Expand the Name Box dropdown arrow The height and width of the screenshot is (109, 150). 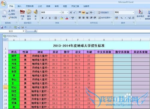[23, 31]
